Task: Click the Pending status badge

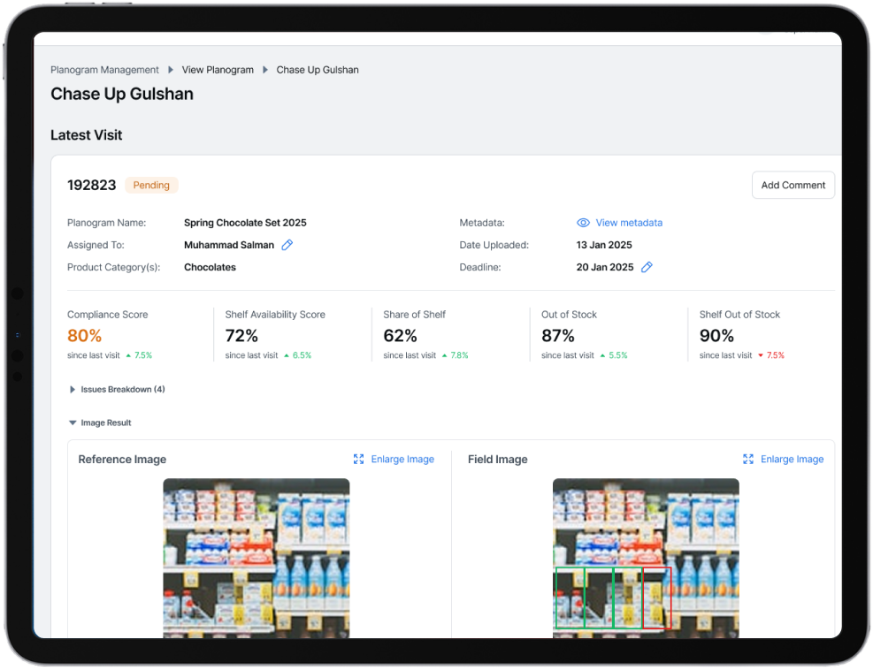Action: tap(151, 185)
